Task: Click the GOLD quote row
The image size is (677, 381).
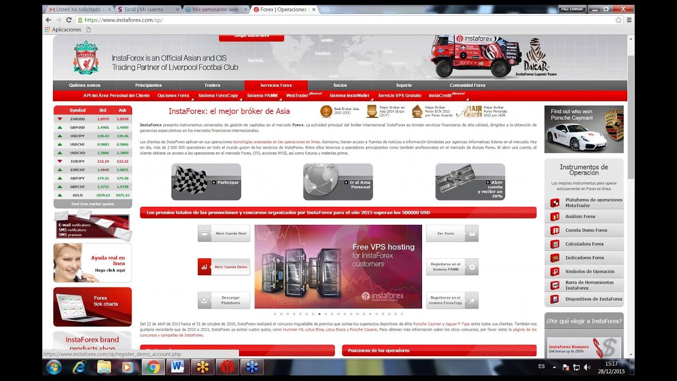Action: [x=93, y=195]
